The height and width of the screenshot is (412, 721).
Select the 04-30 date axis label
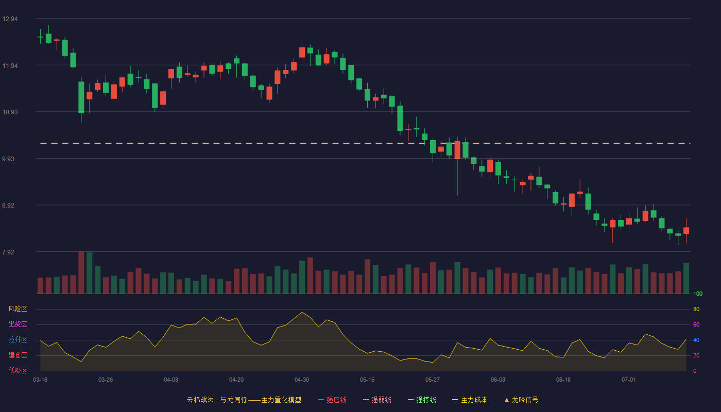pyautogui.click(x=302, y=380)
